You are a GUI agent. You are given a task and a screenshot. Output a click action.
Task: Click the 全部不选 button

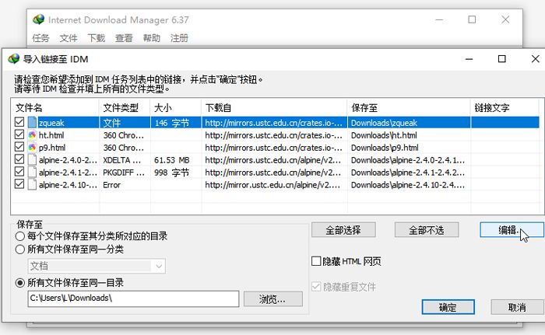(x=427, y=230)
